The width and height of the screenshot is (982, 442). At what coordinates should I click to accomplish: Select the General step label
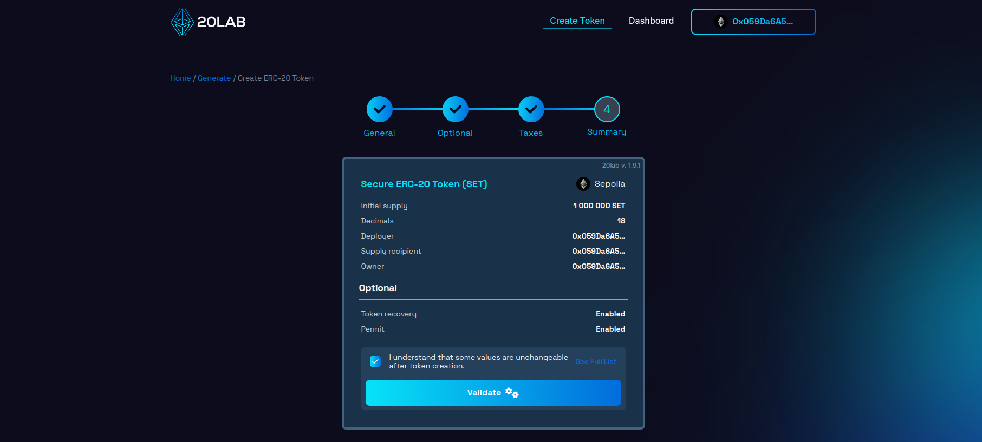[379, 133]
